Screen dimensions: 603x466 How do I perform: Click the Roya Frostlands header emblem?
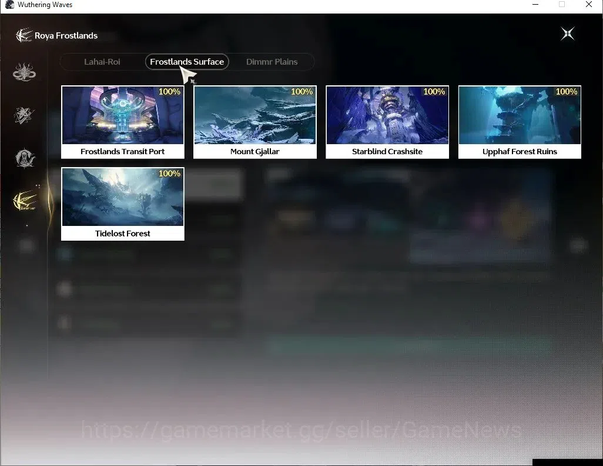24,35
